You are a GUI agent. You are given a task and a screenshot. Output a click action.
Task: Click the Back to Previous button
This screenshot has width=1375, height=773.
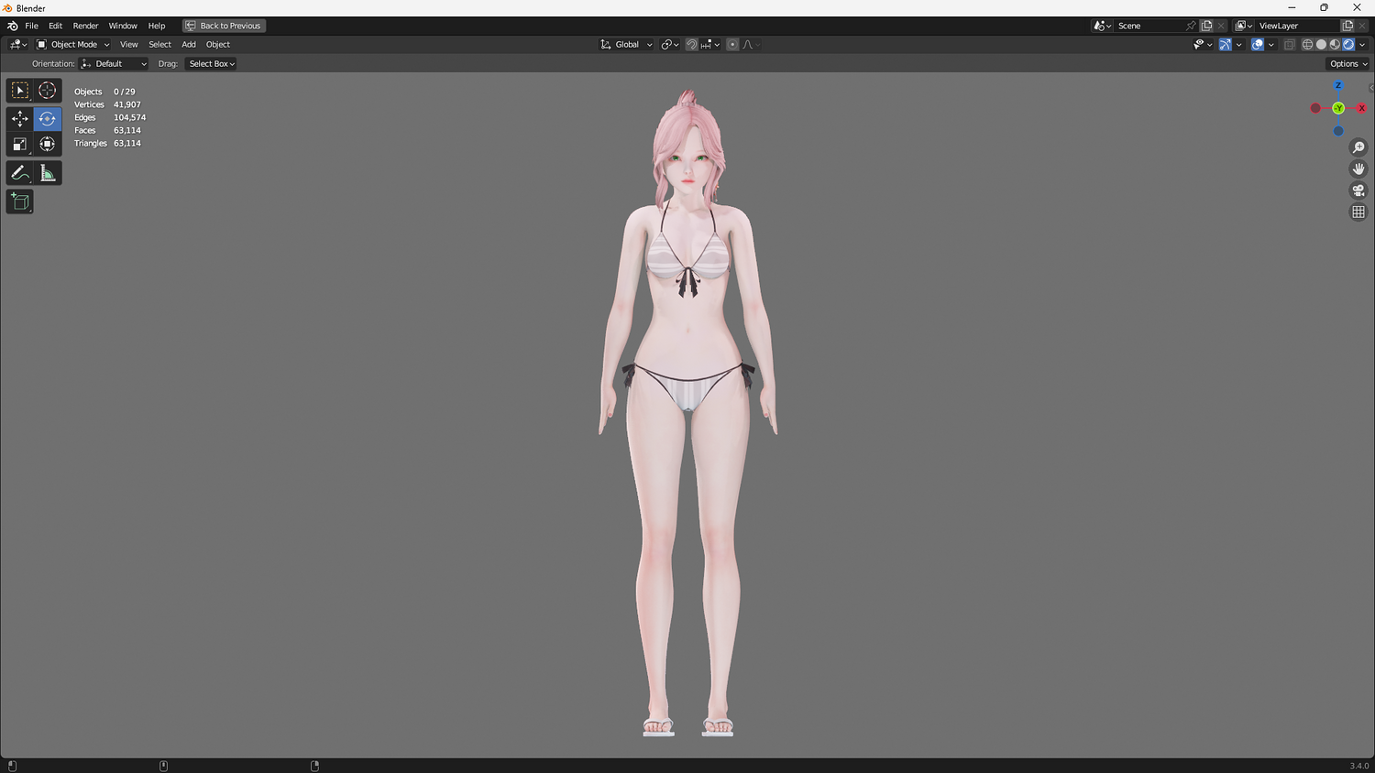pos(224,26)
